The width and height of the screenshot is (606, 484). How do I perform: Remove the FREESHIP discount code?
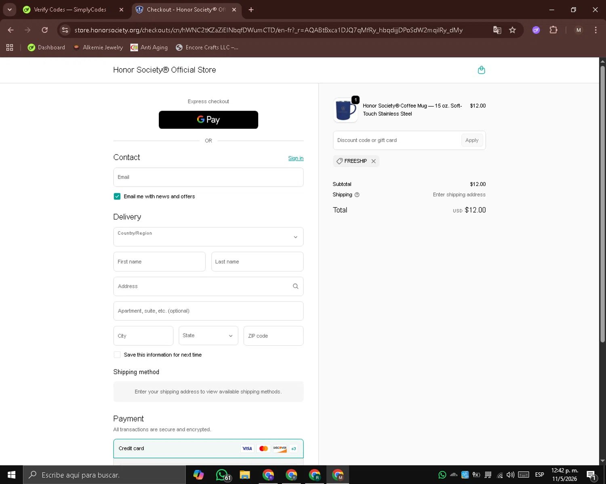(373, 161)
